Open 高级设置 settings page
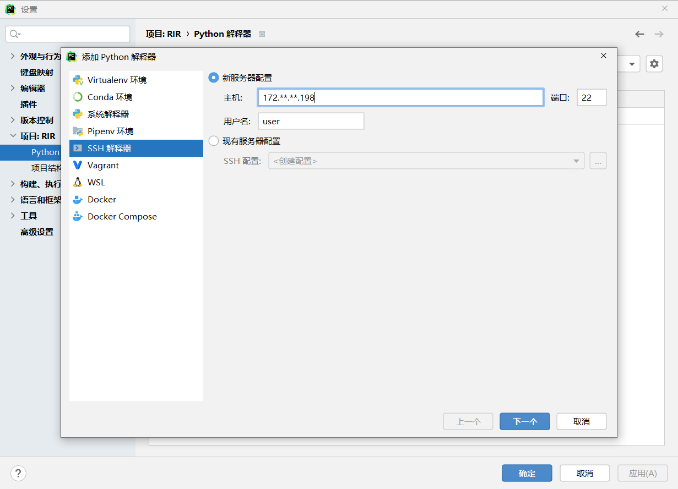678x489 pixels. pyautogui.click(x=37, y=232)
